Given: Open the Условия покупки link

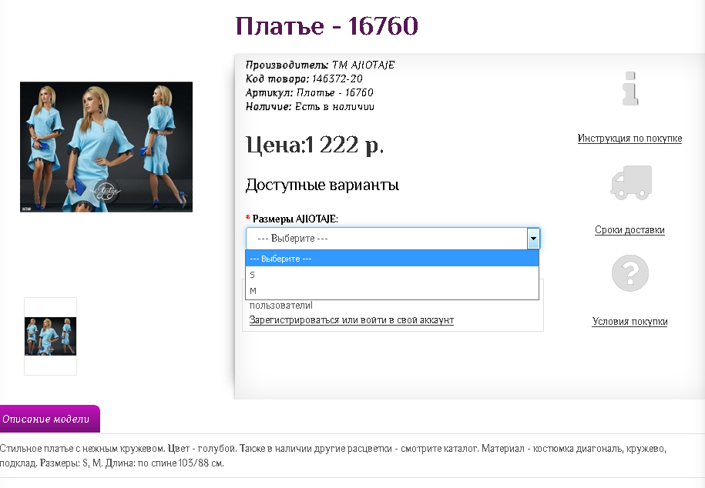Looking at the screenshot, I should 629,322.
